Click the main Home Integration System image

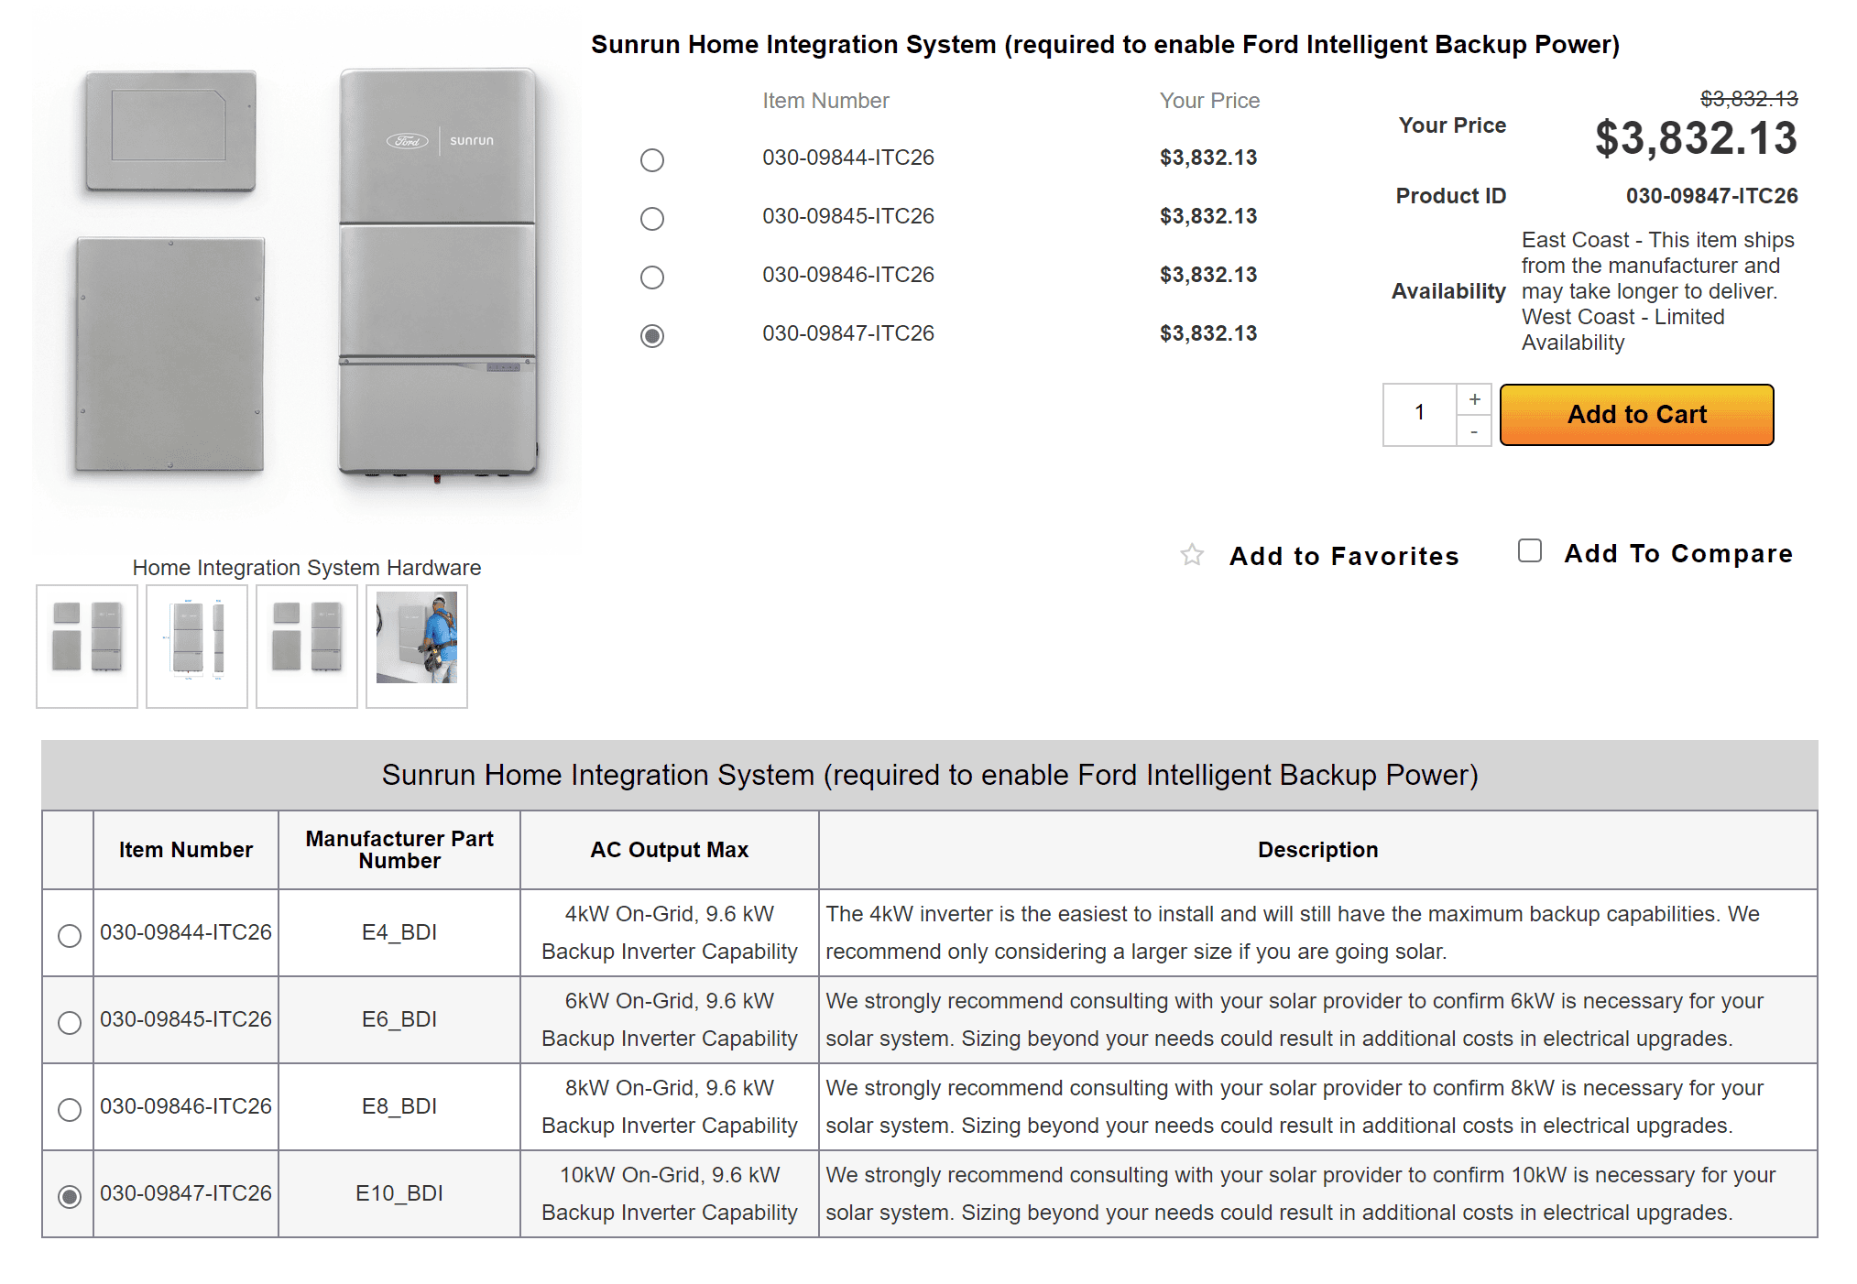click(x=307, y=275)
